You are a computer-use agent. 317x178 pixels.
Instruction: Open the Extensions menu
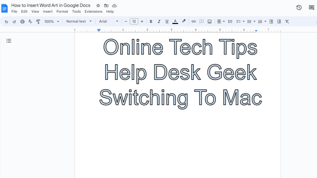click(x=93, y=11)
